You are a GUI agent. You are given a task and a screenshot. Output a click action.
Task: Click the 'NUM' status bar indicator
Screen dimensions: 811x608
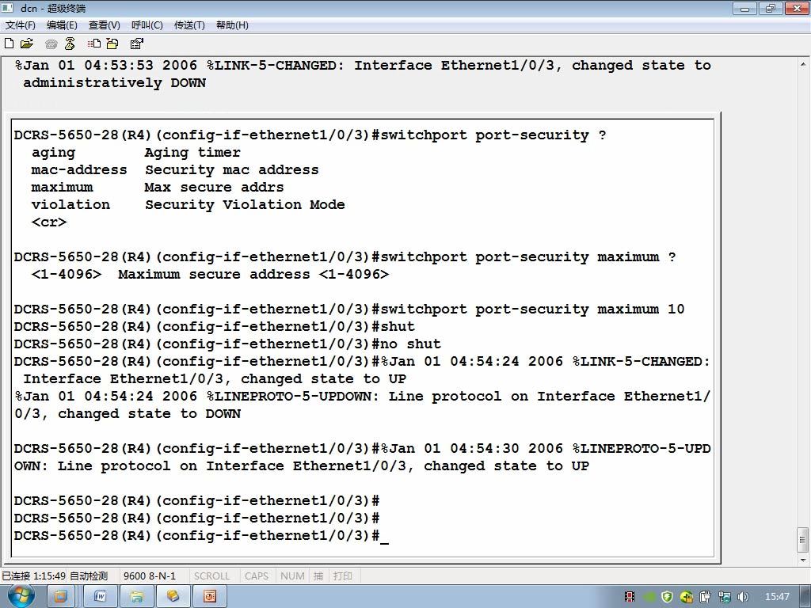[x=292, y=576]
